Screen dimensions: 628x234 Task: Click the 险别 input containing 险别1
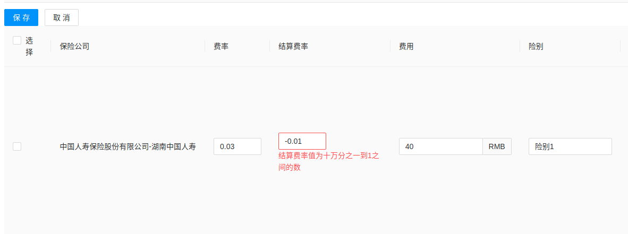point(570,146)
